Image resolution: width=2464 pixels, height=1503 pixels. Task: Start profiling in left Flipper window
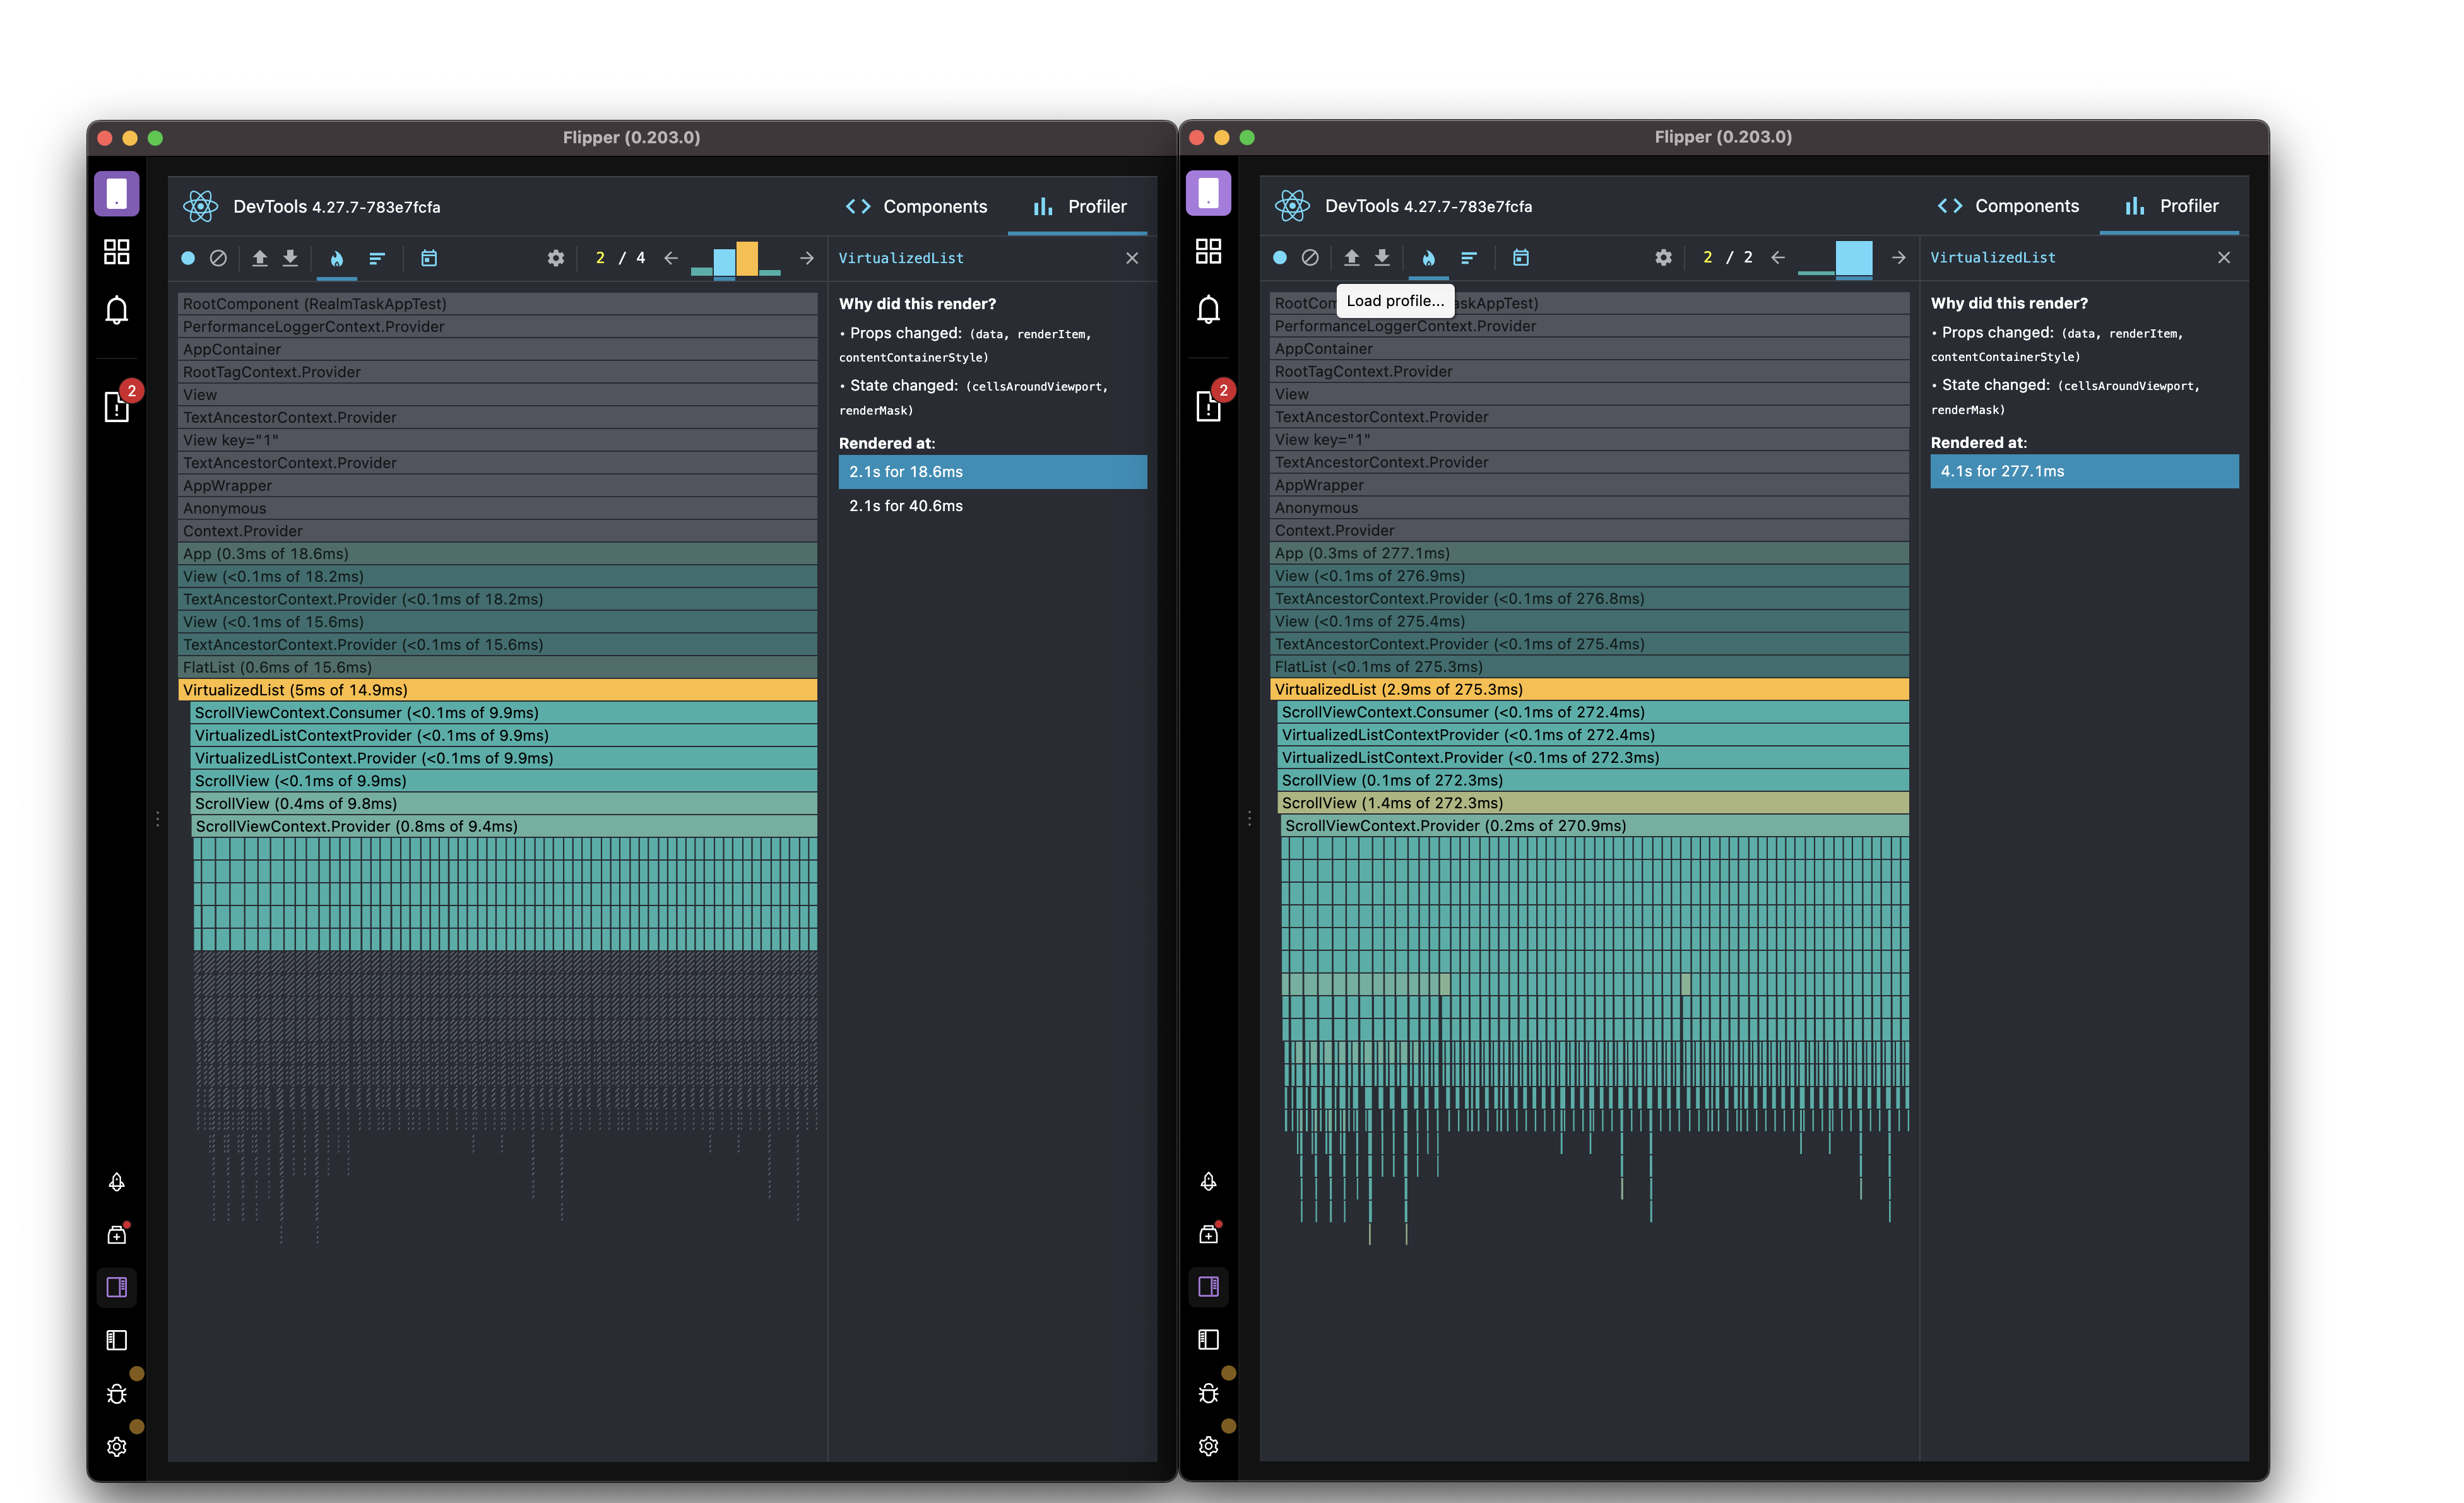coord(188,258)
